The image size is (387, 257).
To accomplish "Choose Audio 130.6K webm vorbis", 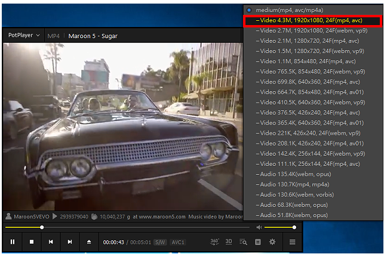I will (x=312, y=194).
